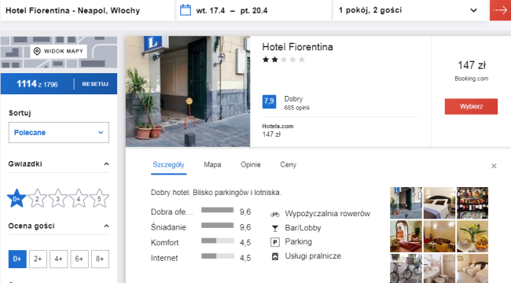Filter by 5 stars

99,198
